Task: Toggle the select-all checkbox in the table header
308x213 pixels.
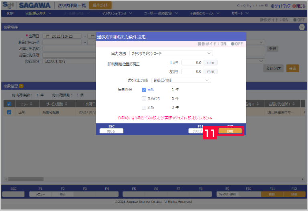Action: click(x=9, y=104)
